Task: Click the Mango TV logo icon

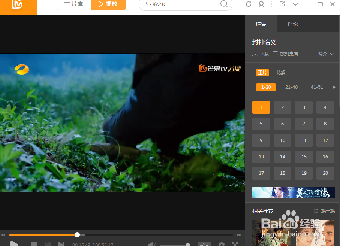Action: 17,4
